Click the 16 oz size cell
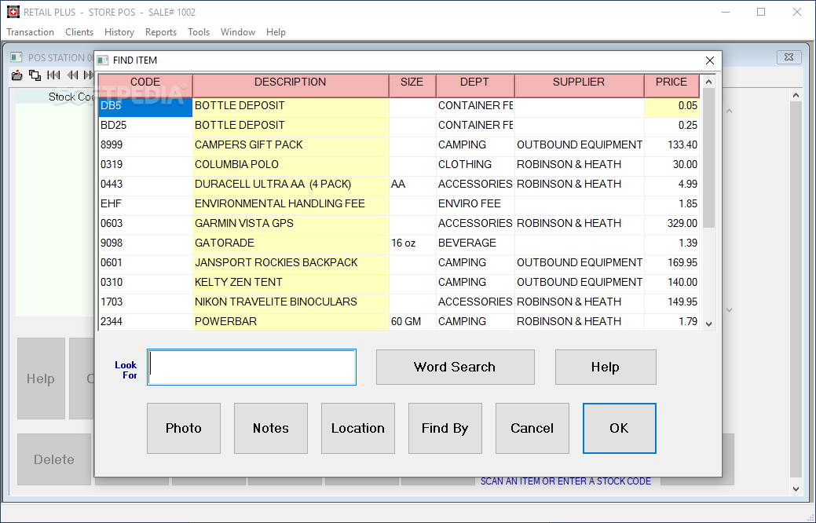Viewport: 816px width, 523px height. pos(412,243)
